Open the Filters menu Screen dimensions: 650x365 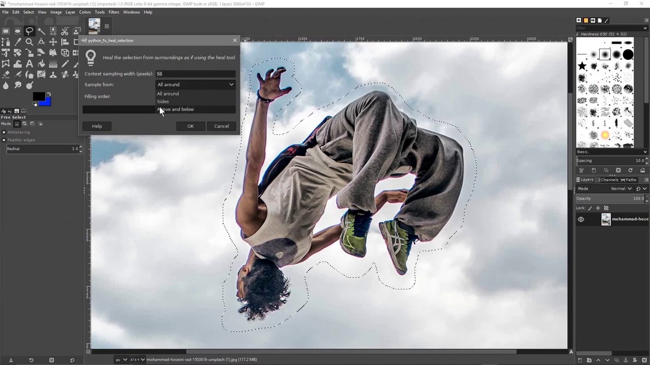click(114, 12)
